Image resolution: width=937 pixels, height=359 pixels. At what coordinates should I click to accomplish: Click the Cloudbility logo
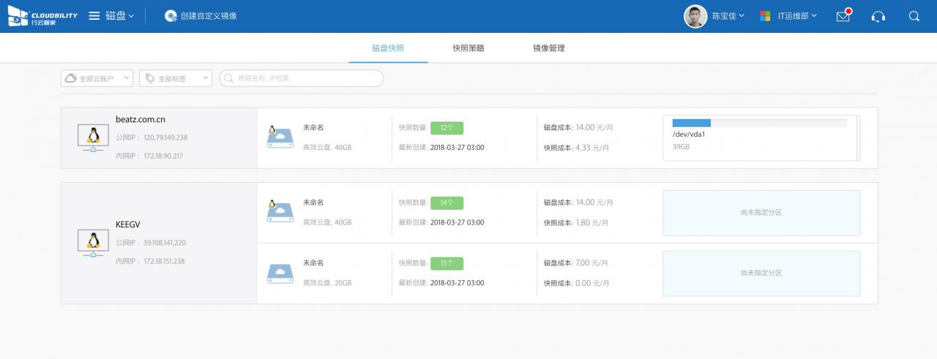coord(42,16)
